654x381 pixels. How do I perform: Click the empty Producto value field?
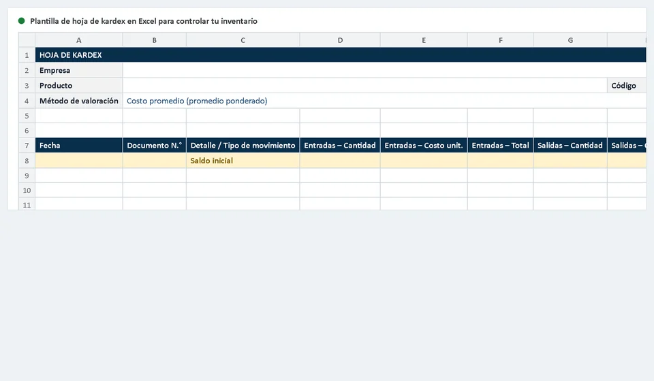click(x=365, y=85)
